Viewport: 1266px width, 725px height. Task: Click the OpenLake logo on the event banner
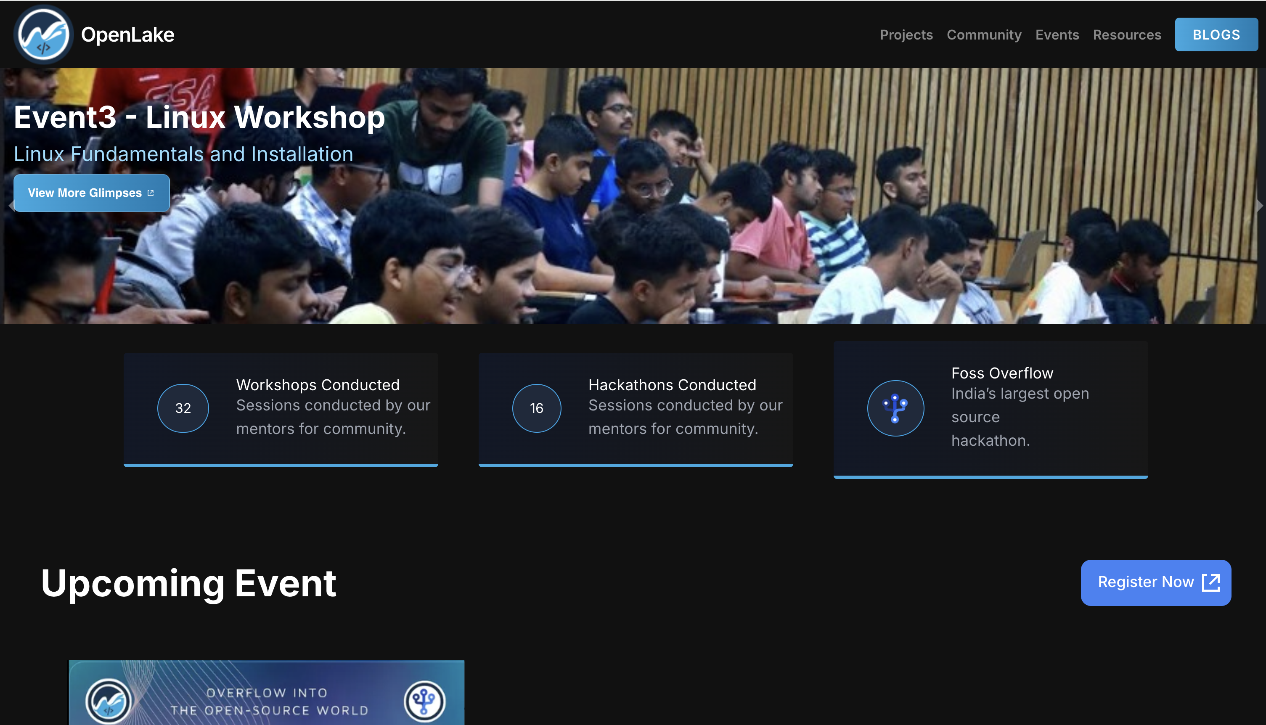(x=108, y=701)
